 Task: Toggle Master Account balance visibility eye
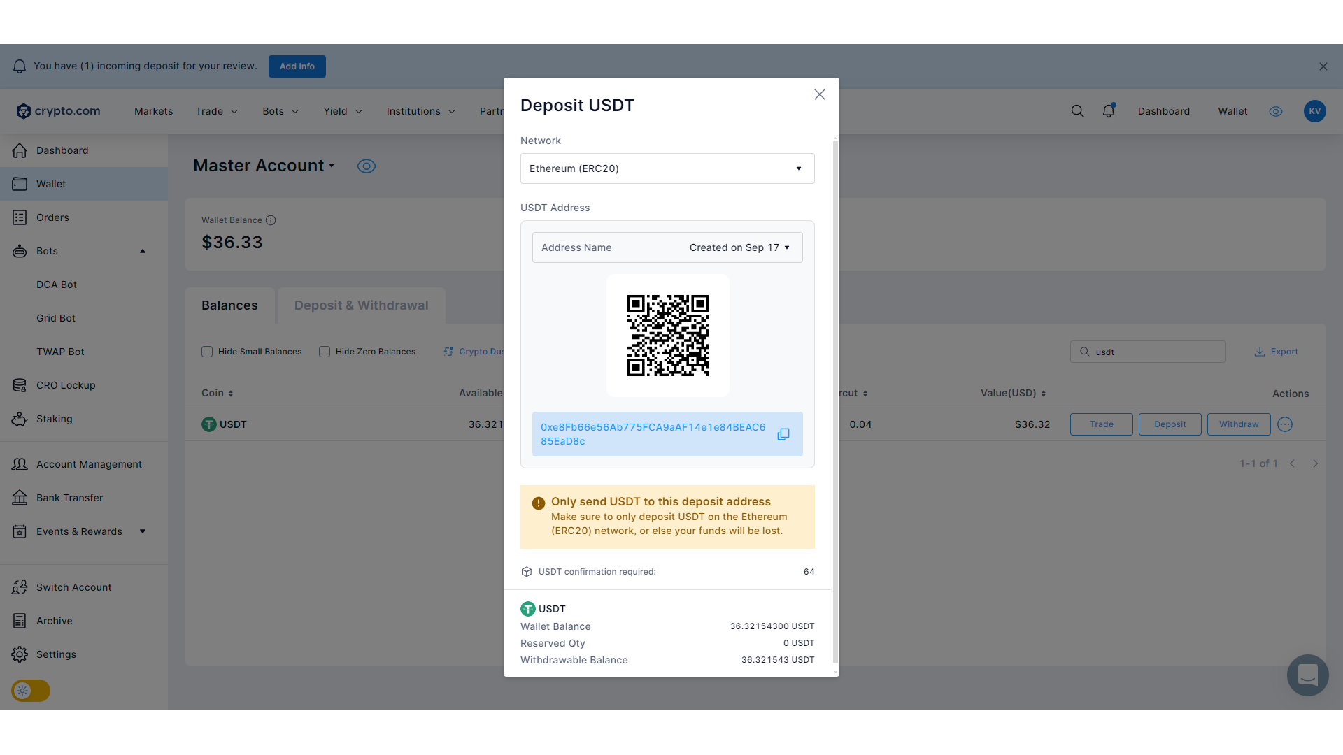pos(367,166)
